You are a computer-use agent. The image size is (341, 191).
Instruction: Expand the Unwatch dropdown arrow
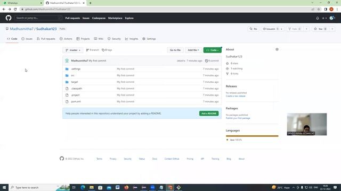point(281,29)
